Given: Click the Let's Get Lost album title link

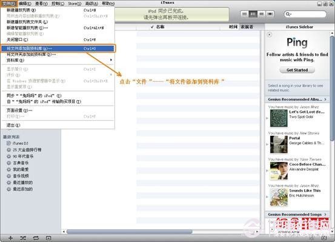Looking at the screenshot, I should (307, 112).
